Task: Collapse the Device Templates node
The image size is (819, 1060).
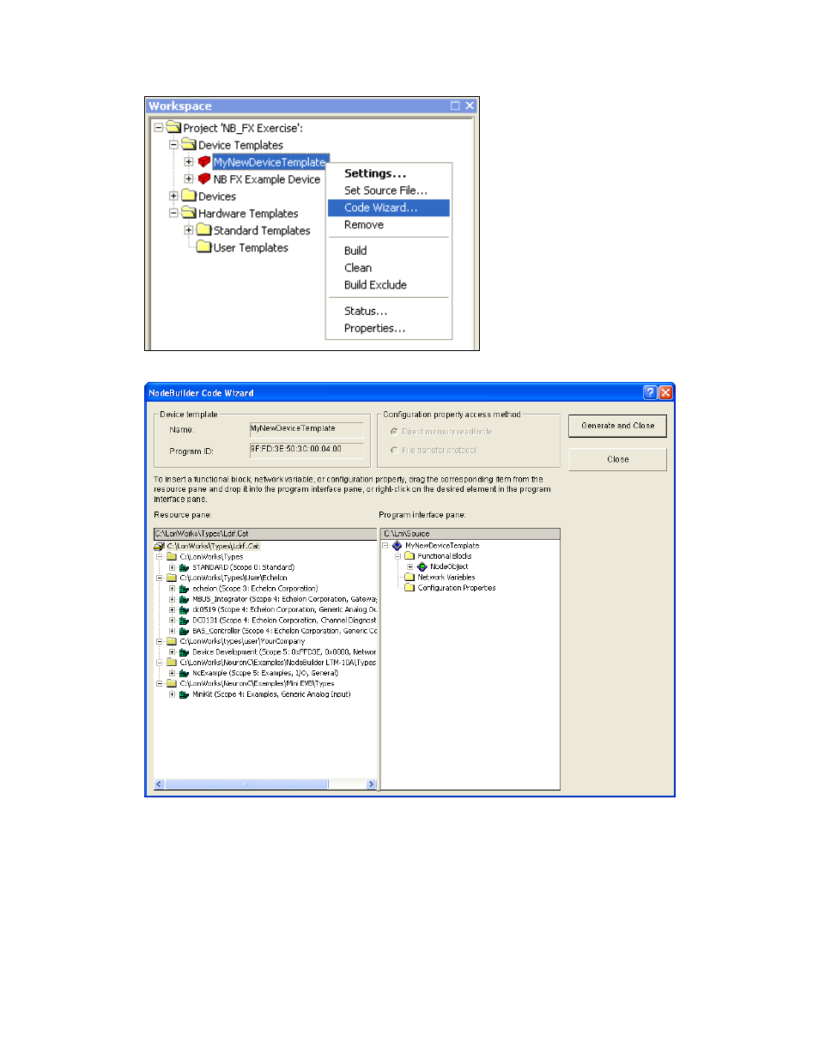Action: [x=173, y=144]
